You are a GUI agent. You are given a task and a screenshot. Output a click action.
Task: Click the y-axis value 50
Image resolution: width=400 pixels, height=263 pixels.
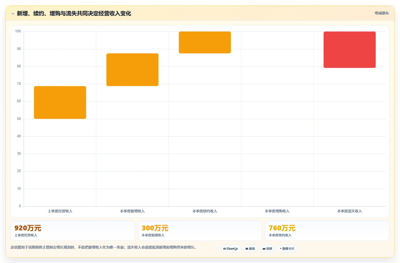coord(19,119)
